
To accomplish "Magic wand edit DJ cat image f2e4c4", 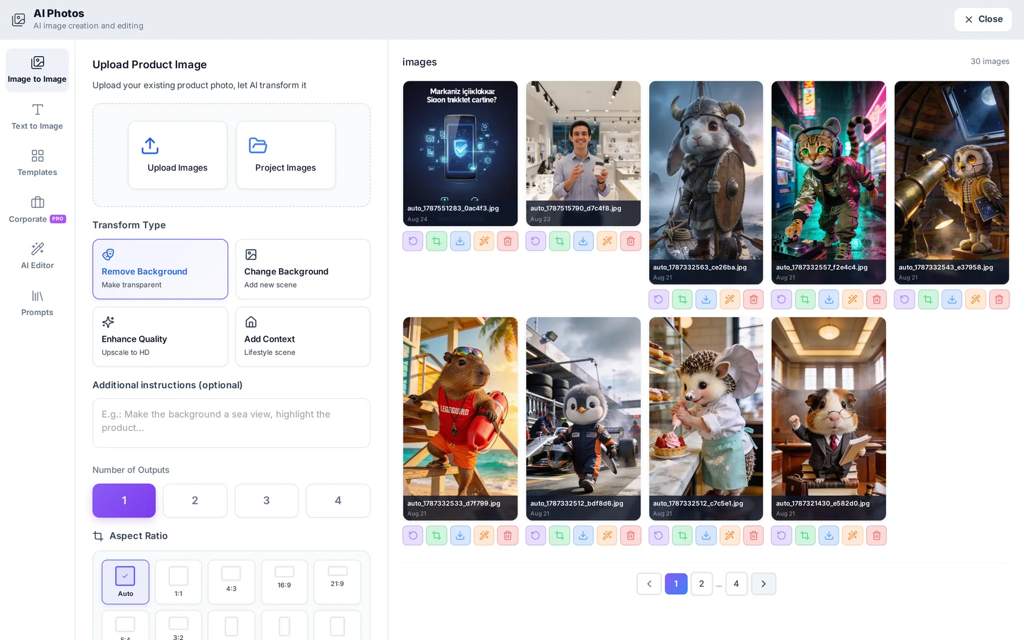I will (853, 300).
